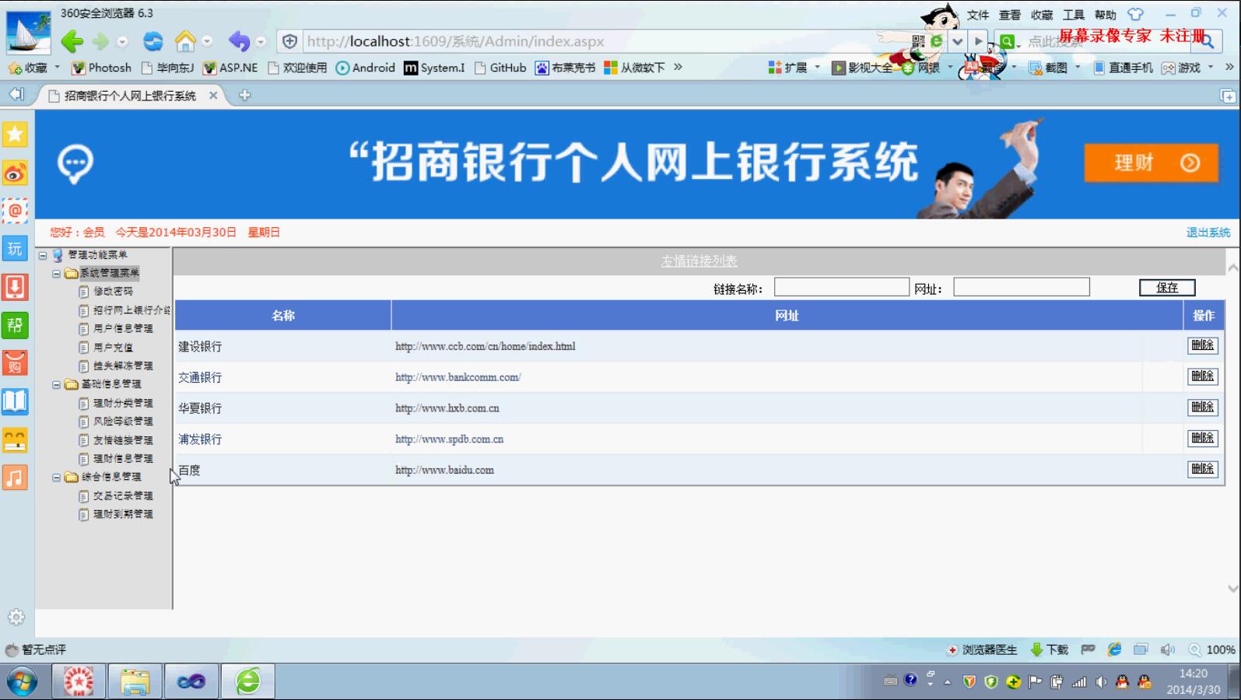Click the green compatibility mode e icon
Screen dimensions: 1241x700
pyautogui.click(x=937, y=41)
